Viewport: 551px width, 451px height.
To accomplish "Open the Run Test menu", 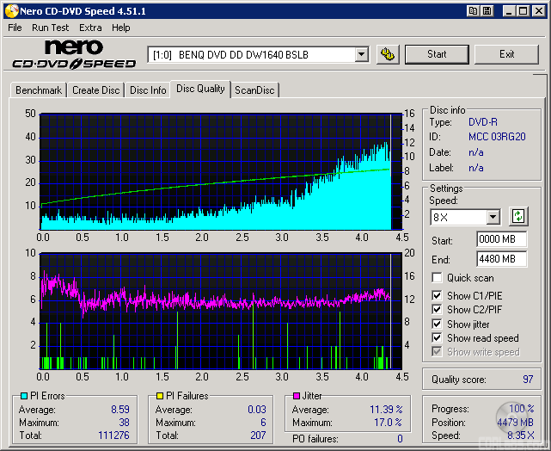I will coord(51,28).
